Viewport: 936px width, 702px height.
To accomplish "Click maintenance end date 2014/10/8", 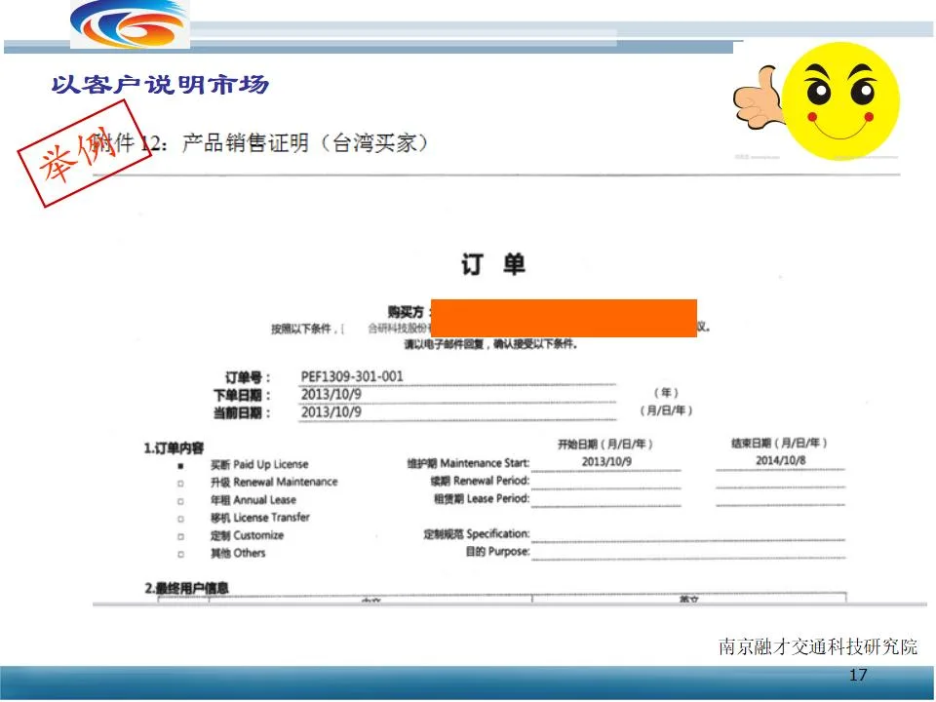I will (781, 460).
